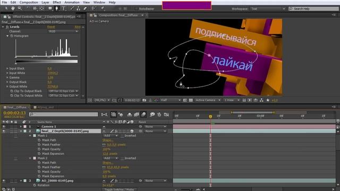The image size is (340, 191).
Task: Toggle Pixel Aspect Ratio Correction in viewer
Action: [244, 100]
